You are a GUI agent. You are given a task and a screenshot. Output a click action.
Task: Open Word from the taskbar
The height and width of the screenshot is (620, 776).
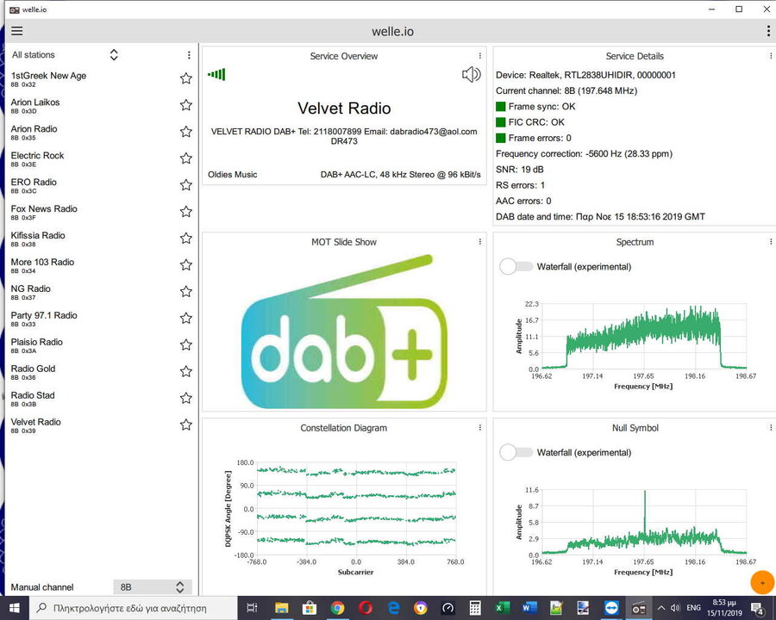coord(529,608)
